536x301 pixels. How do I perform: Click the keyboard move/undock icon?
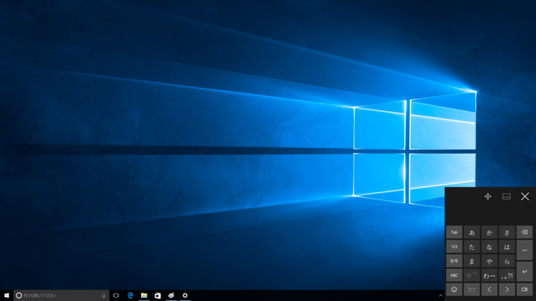(x=488, y=196)
